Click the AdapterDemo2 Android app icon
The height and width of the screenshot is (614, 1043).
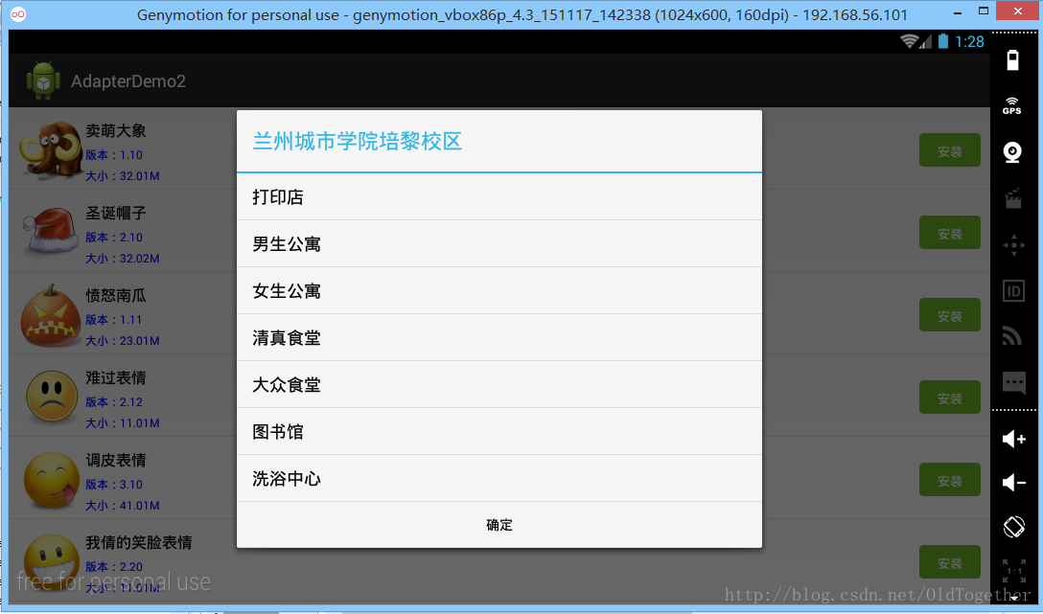tap(43, 80)
